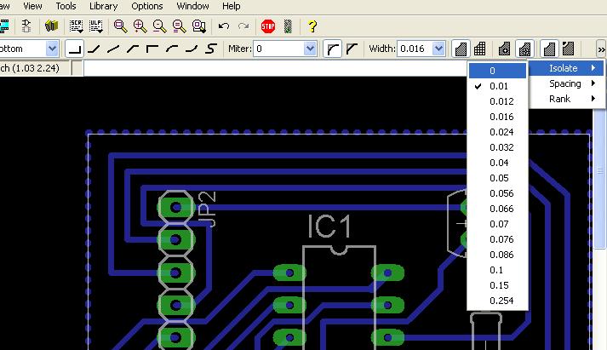607x350 pixels.
Task: Open the Library menu
Action: pyautogui.click(x=103, y=6)
